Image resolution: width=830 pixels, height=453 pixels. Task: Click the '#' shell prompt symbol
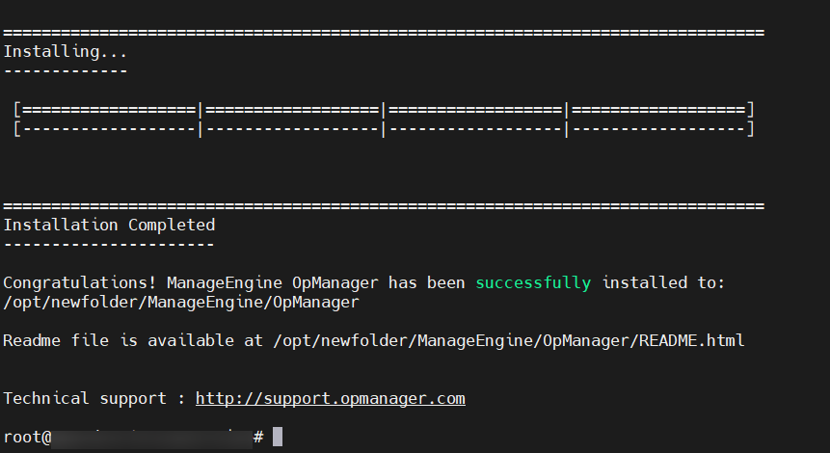point(258,438)
